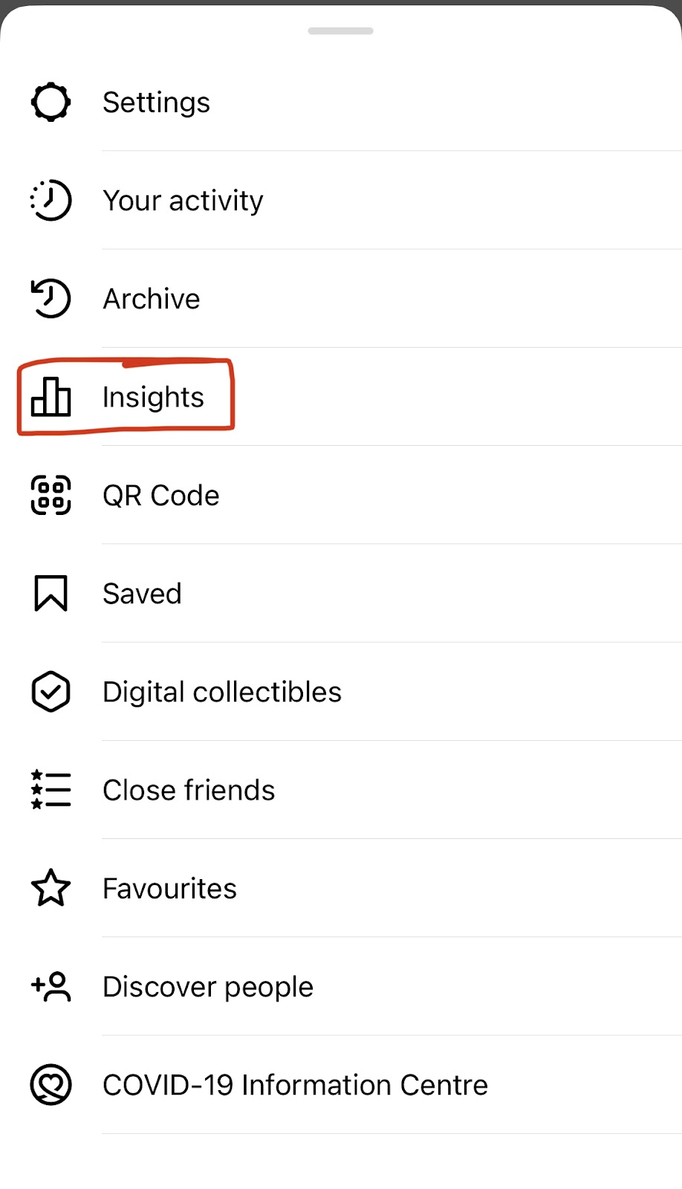
Task: Tap the Saved bookmark icon
Action: pos(51,593)
